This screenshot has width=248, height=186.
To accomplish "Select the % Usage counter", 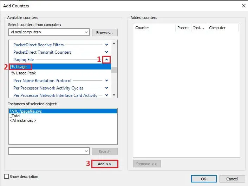I will [60, 67].
